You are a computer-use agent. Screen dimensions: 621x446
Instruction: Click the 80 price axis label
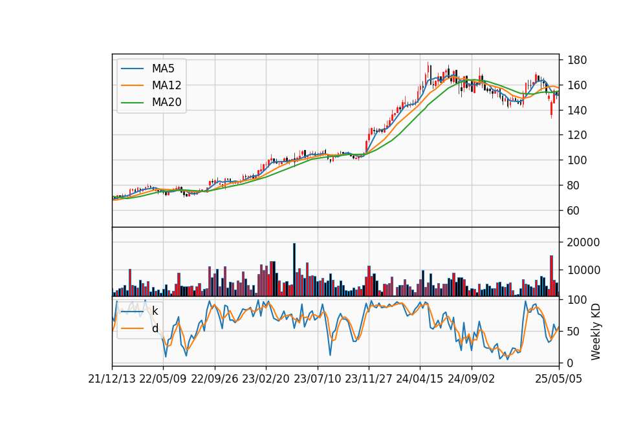pos(574,186)
